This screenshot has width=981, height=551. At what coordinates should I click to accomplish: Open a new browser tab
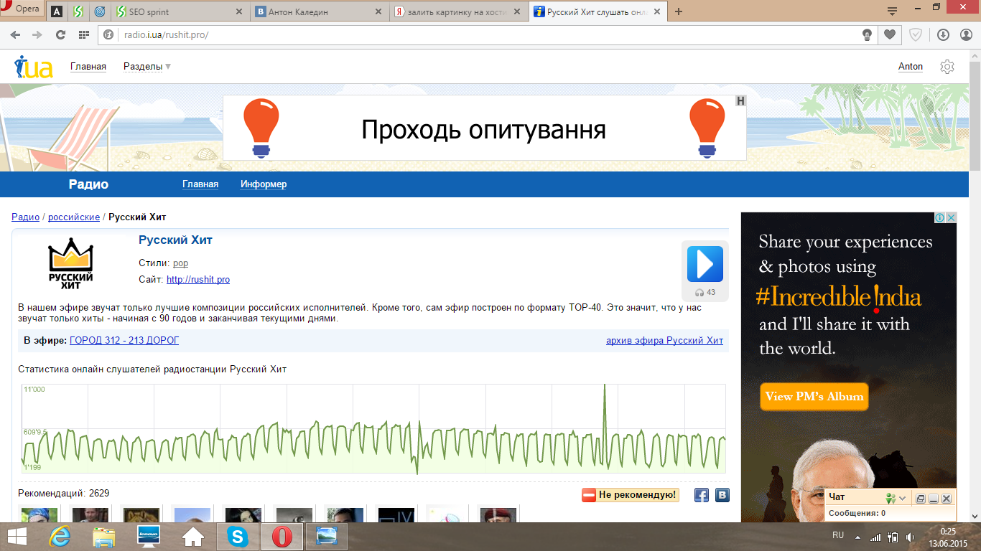(679, 11)
